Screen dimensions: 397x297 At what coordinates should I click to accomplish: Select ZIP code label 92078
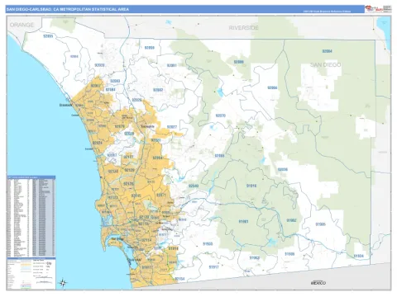(120, 126)
